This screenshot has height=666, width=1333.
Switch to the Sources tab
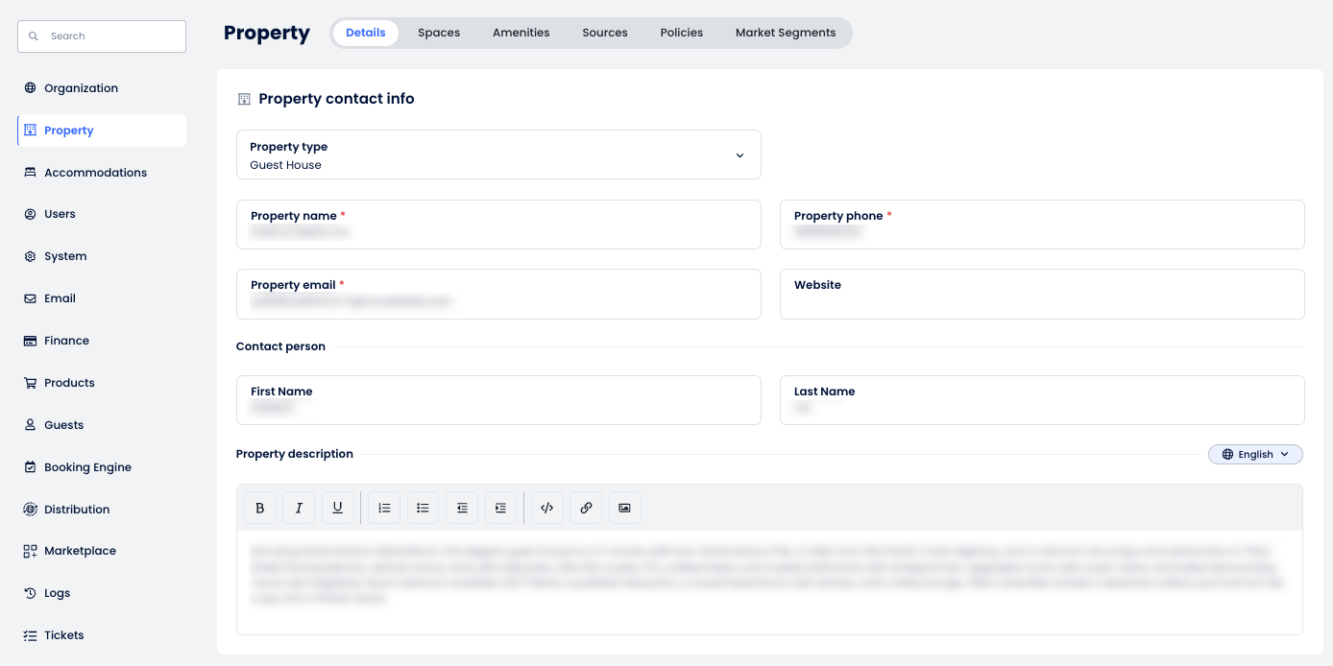click(605, 33)
